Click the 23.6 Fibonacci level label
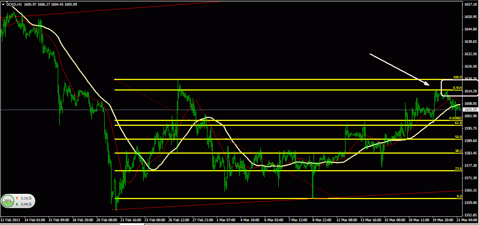The width and height of the screenshot is (479, 225). (458, 169)
